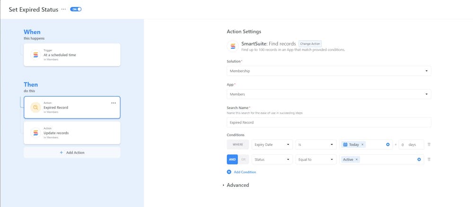Open the Solution dropdown showing Membership
Screen dimensions: 473x207
[329, 71]
